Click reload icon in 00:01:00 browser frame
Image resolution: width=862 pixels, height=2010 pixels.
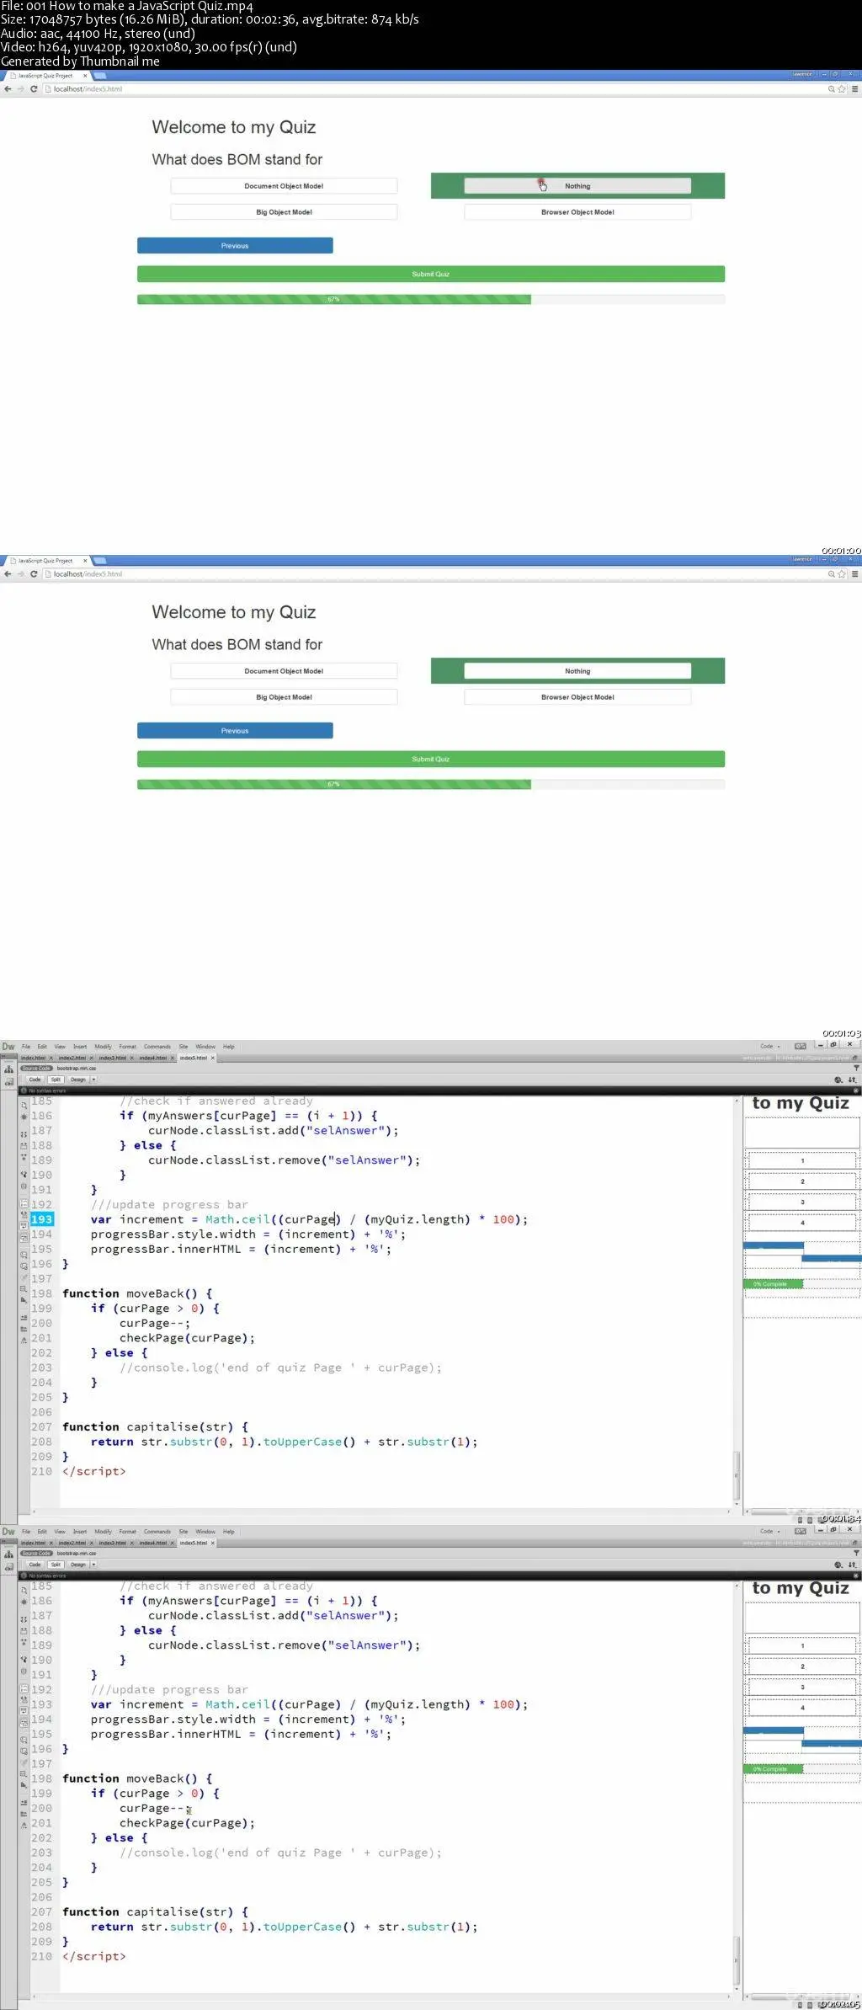(34, 89)
